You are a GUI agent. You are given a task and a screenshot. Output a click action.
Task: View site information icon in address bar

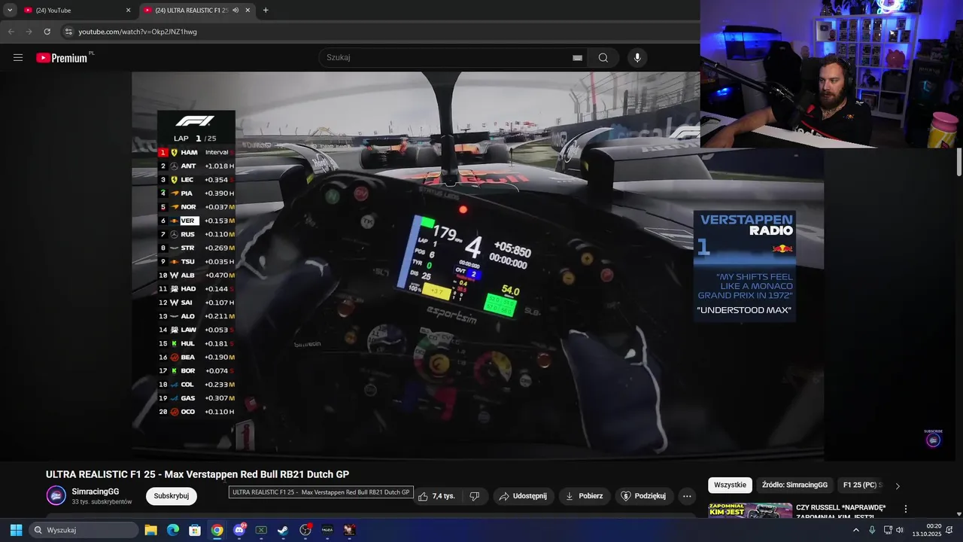tap(68, 32)
